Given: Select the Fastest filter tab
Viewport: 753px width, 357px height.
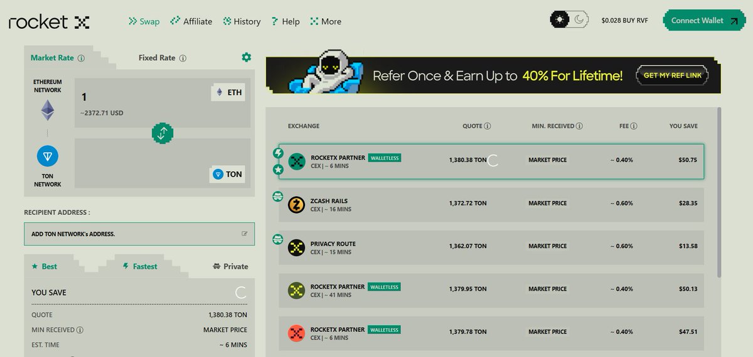Looking at the screenshot, I should (x=140, y=266).
